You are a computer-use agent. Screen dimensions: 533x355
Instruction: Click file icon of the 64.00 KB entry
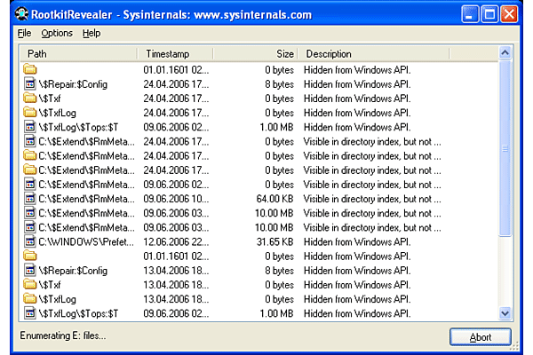(30, 199)
